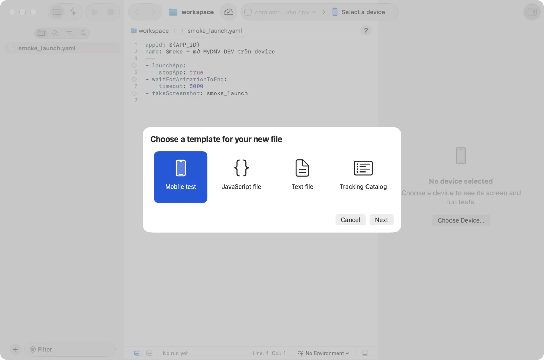The width and height of the screenshot is (544, 360).
Task: Open the cloud sync icon in toolbar
Action: click(228, 12)
